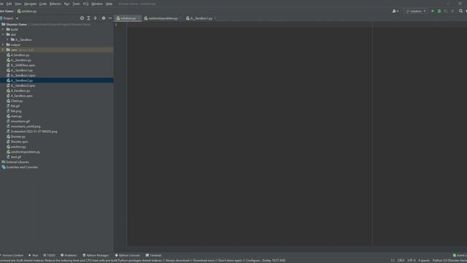Image resolution: width=467 pixels, height=263 pixels.
Task: Open the Window menu
Action: tap(97, 4)
